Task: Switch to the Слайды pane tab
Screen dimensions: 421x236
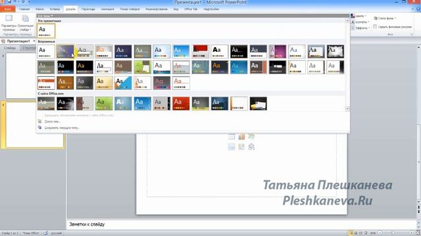Action: click(x=10, y=48)
